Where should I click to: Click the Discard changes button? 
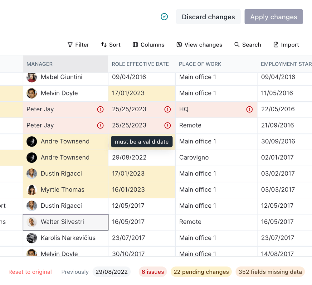pyautogui.click(x=208, y=17)
